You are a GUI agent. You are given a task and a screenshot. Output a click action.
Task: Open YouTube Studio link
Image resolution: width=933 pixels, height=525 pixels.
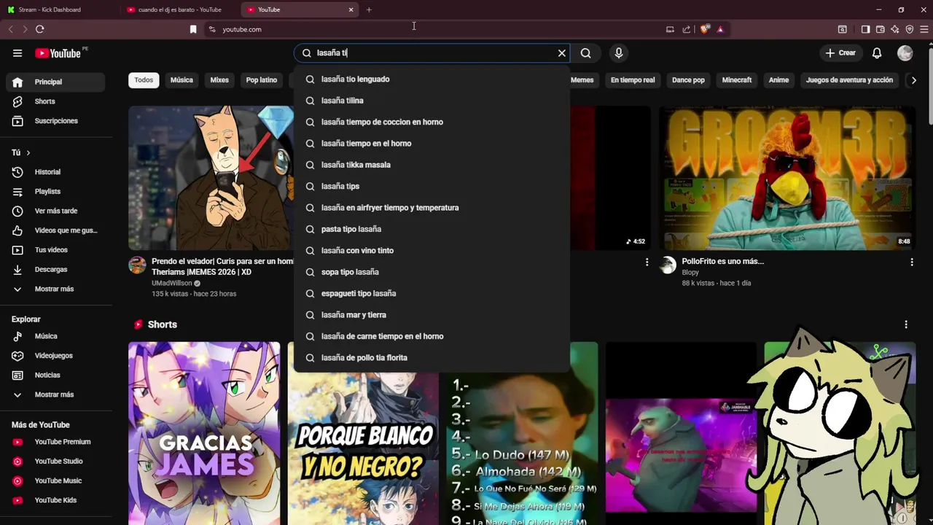pos(55,462)
